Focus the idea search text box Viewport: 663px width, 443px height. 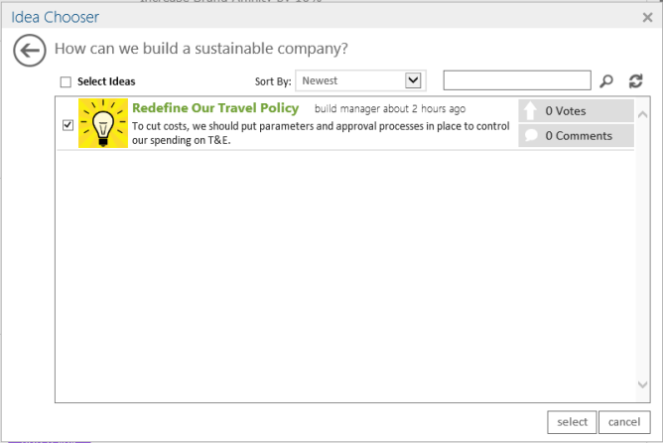[517, 80]
